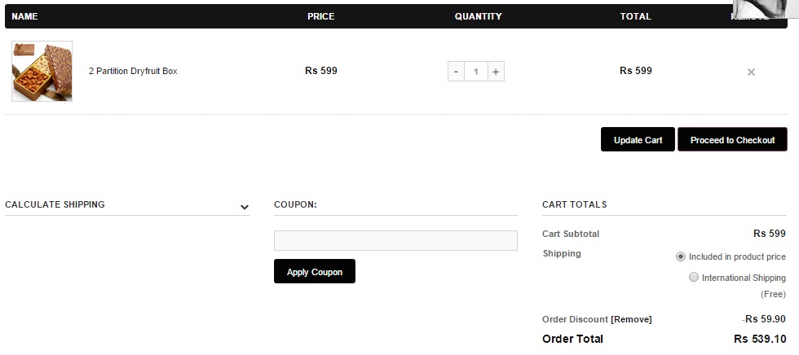Proceed to Checkout
The width and height of the screenshot is (799, 355).
[732, 140]
